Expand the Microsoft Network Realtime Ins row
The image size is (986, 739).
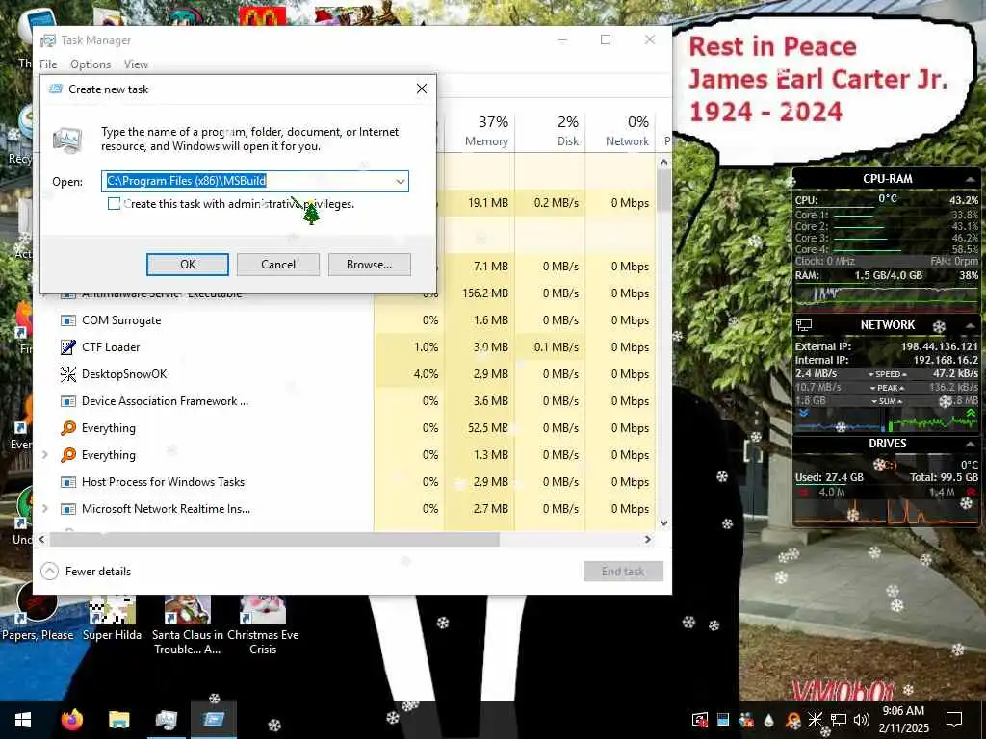pos(44,509)
